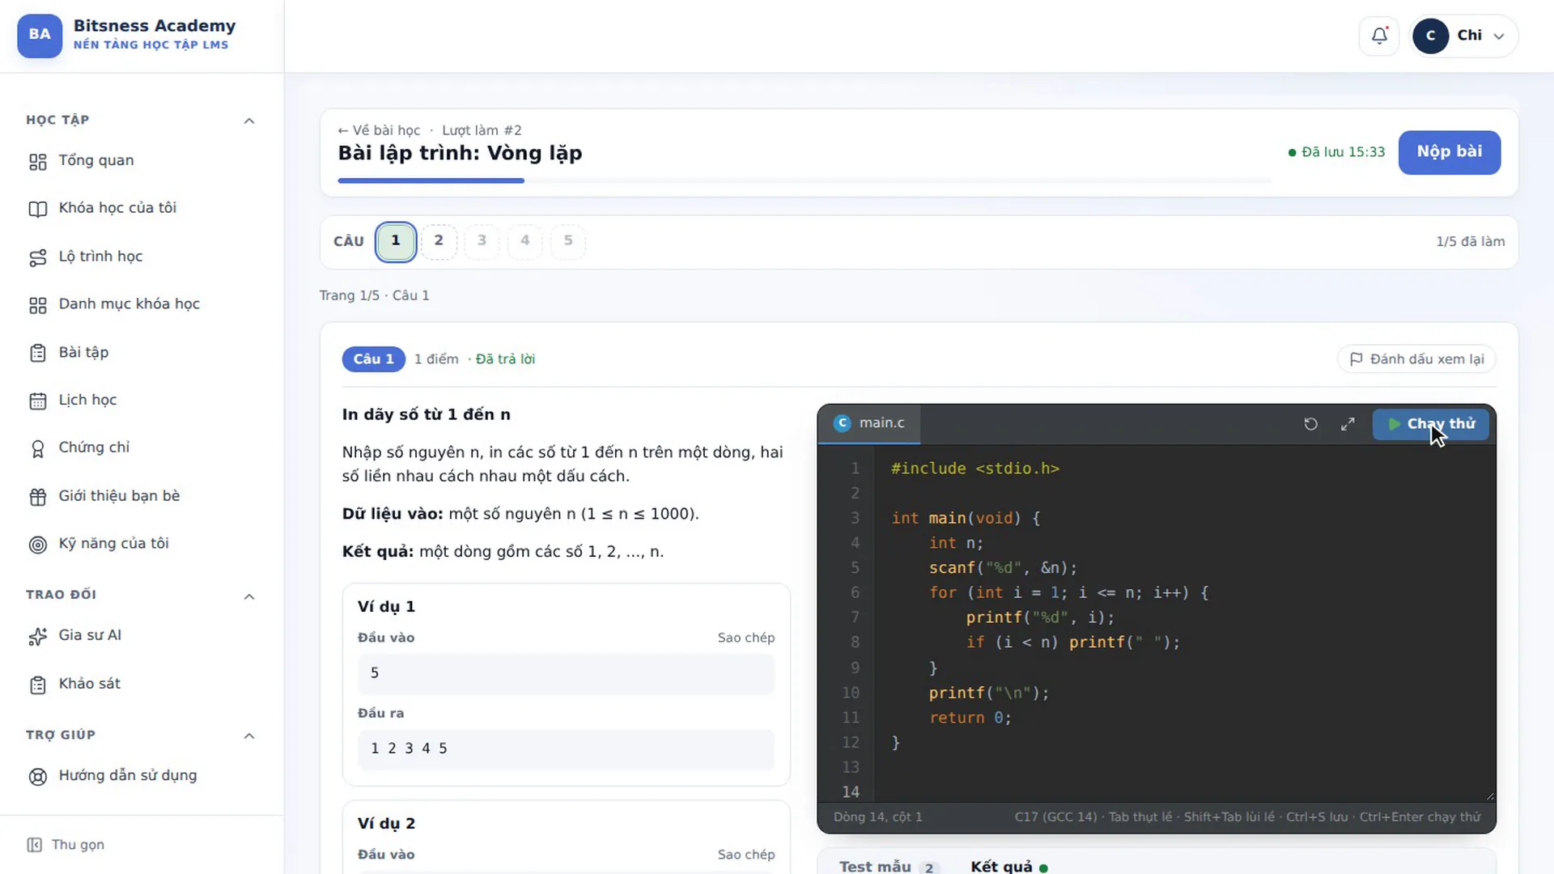Go back via Về bài học link
Screen dimensions: 1554x874
point(379,130)
